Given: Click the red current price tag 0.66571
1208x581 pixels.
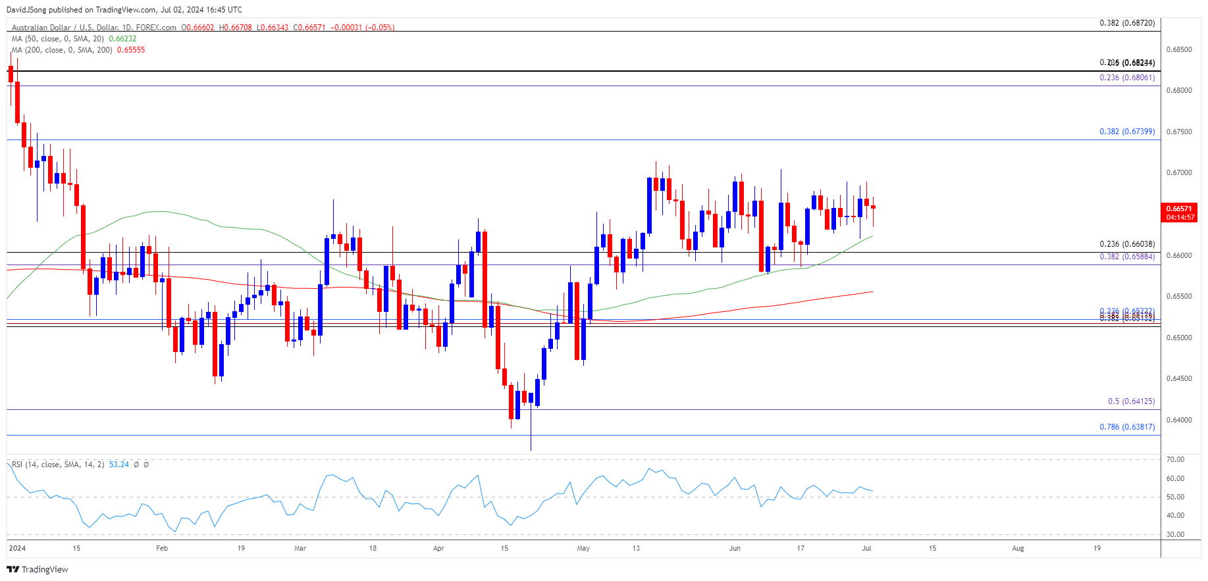Looking at the screenshot, I should (x=1180, y=209).
